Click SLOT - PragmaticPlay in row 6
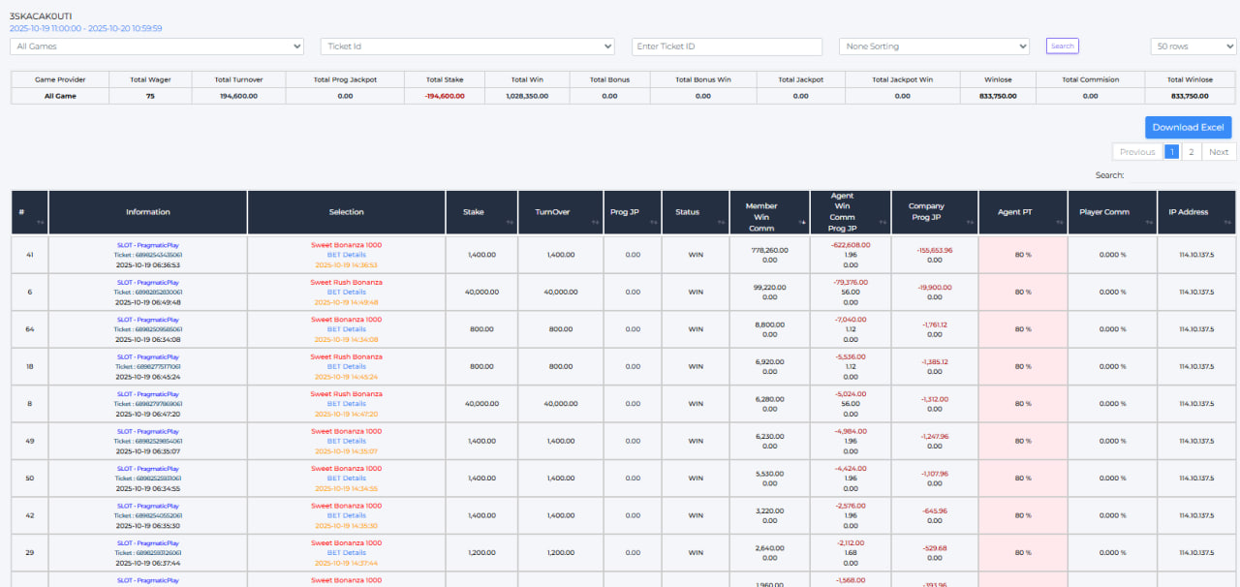This screenshot has height=587, width=1240. pyautogui.click(x=148, y=283)
